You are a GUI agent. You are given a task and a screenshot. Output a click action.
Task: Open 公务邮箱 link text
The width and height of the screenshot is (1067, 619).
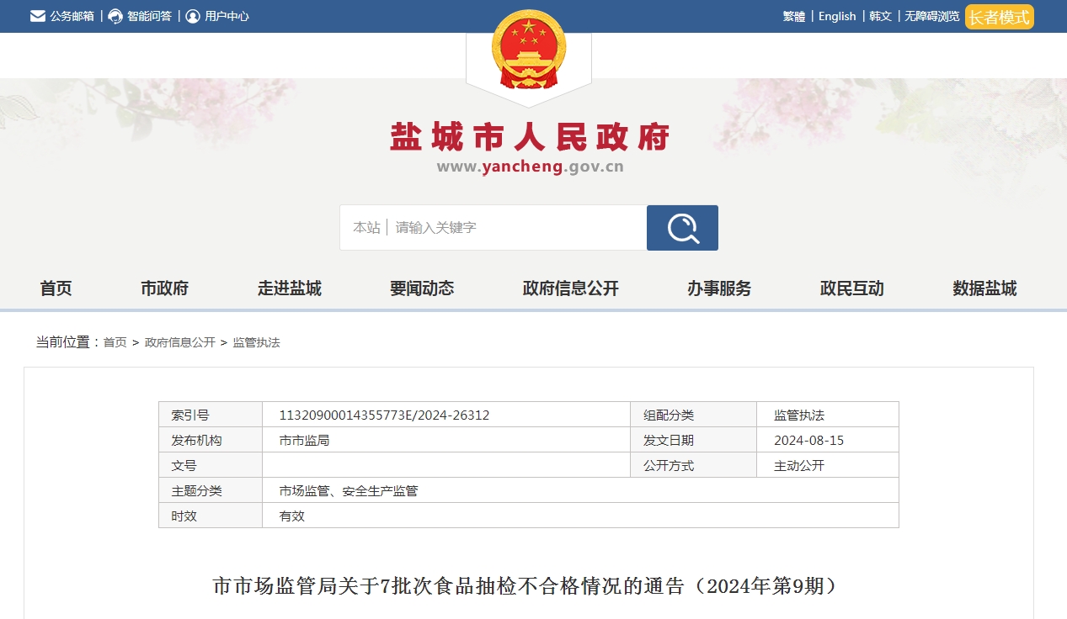point(72,16)
